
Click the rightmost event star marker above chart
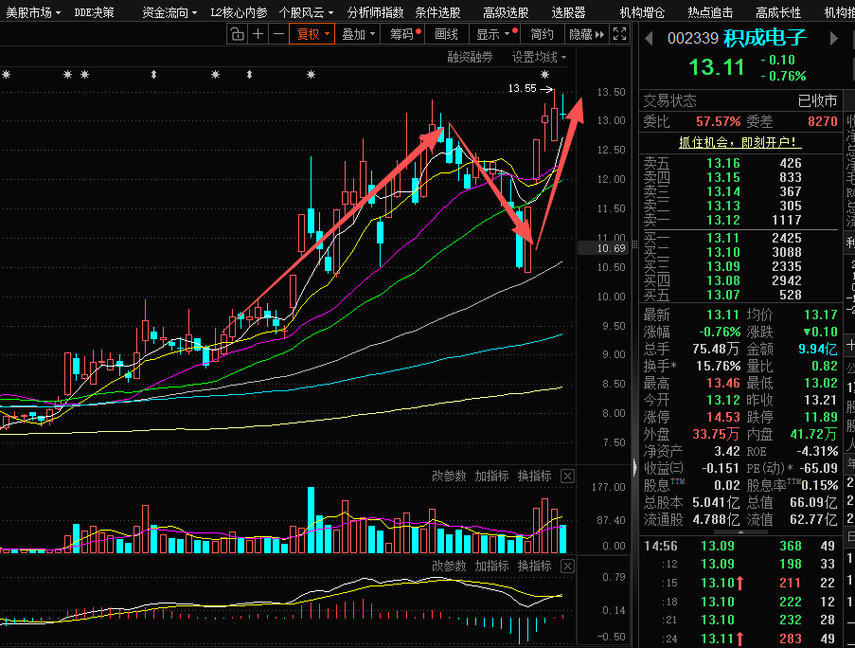(x=544, y=75)
